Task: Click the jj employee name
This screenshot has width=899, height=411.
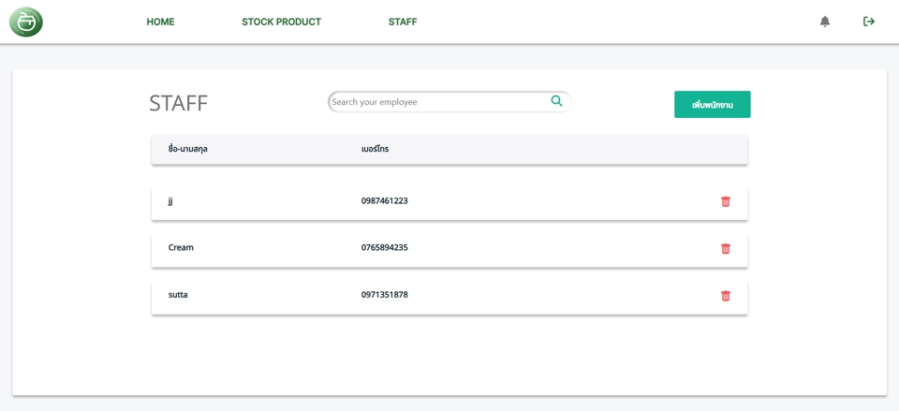Action: click(170, 201)
